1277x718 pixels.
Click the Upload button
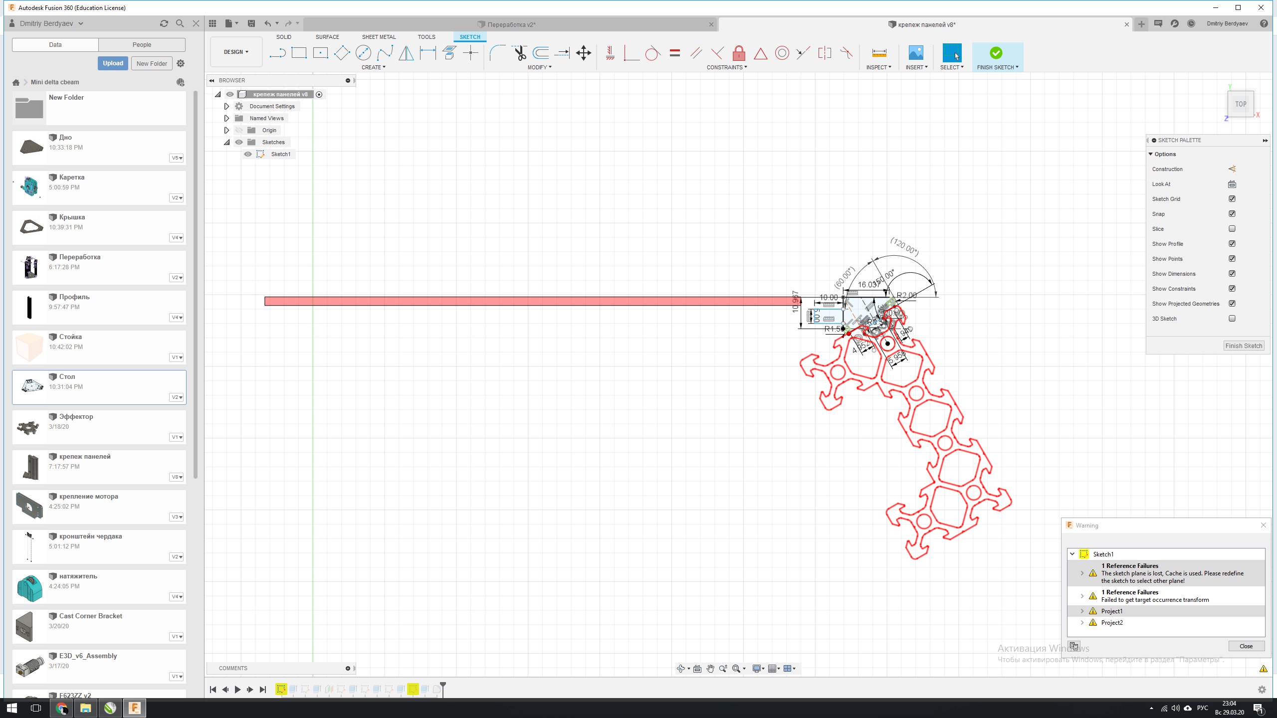[x=113, y=63]
